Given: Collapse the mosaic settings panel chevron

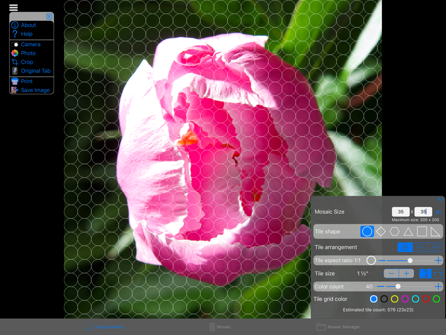Looking at the screenshot, I should (x=440, y=199).
